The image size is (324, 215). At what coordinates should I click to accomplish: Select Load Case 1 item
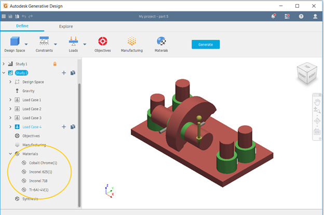click(x=32, y=100)
